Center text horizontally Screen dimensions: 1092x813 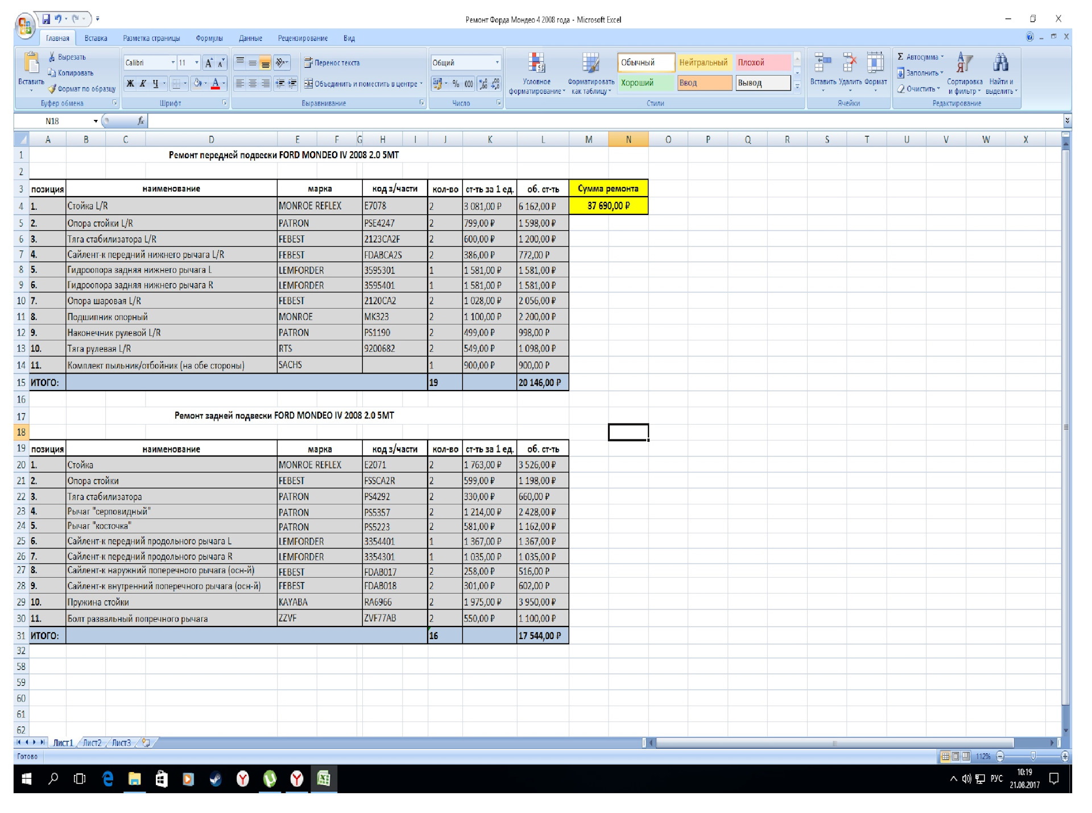253,84
